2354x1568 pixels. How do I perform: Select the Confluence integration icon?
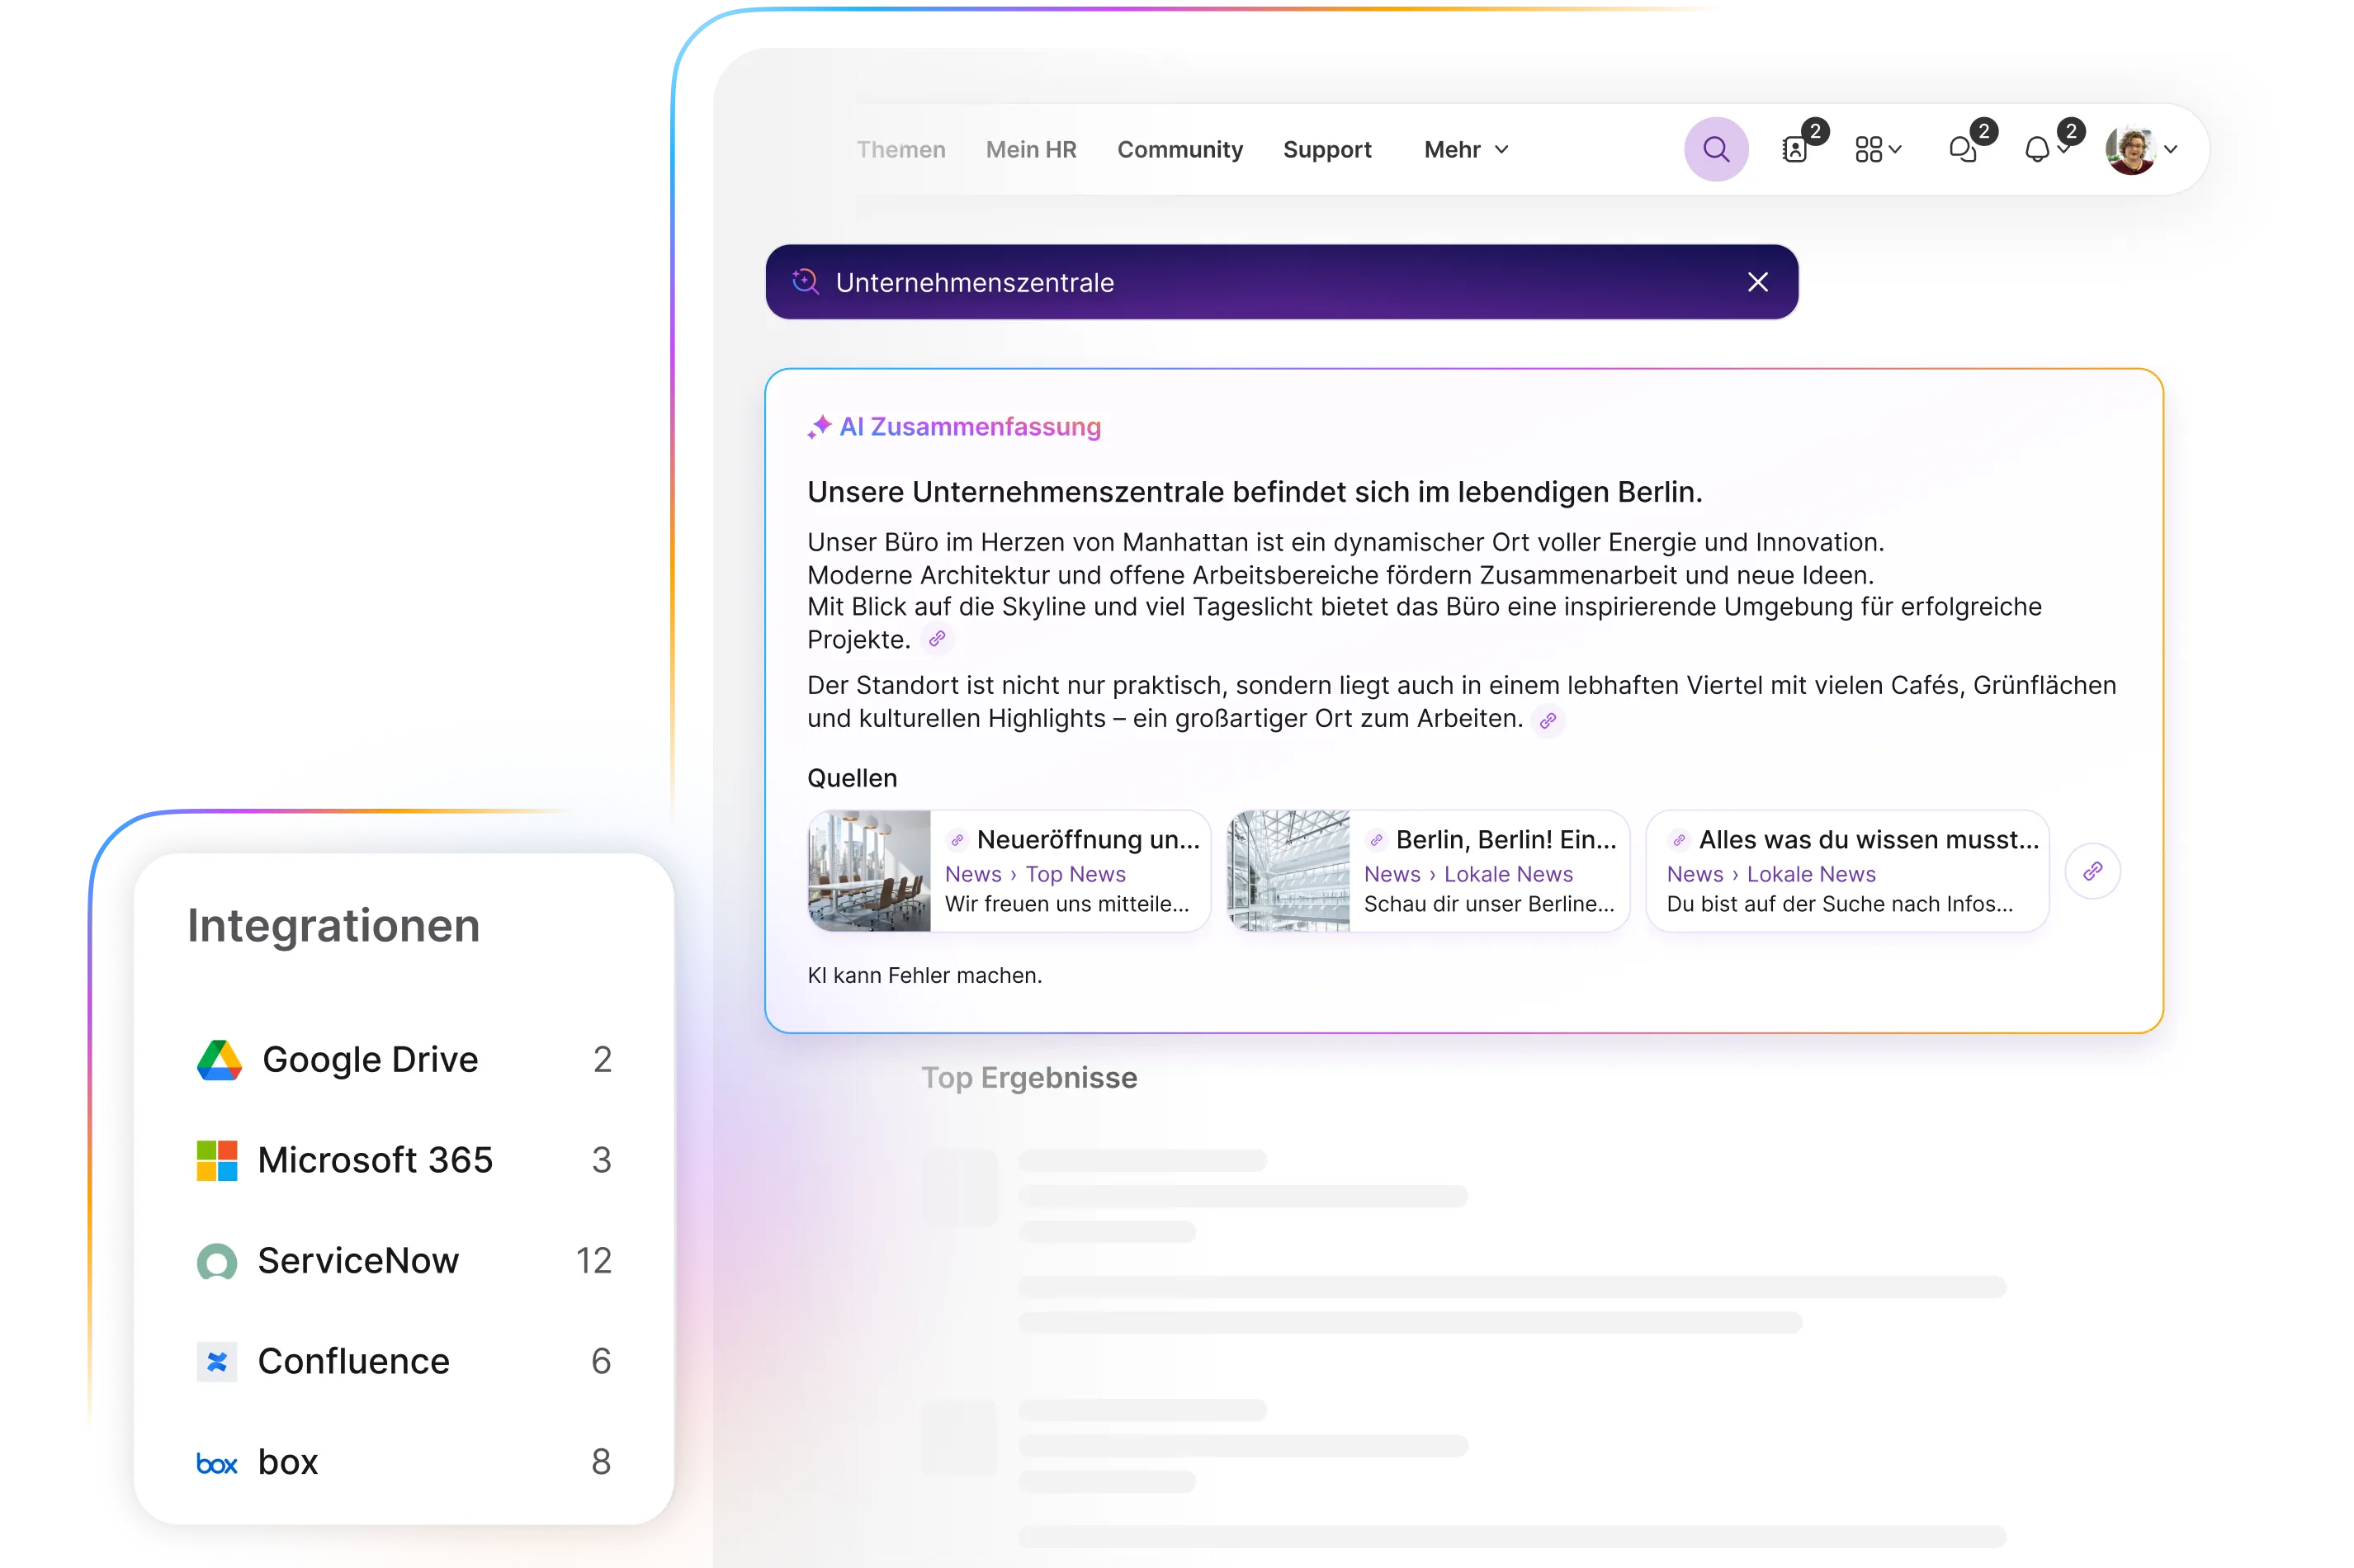click(x=219, y=1361)
